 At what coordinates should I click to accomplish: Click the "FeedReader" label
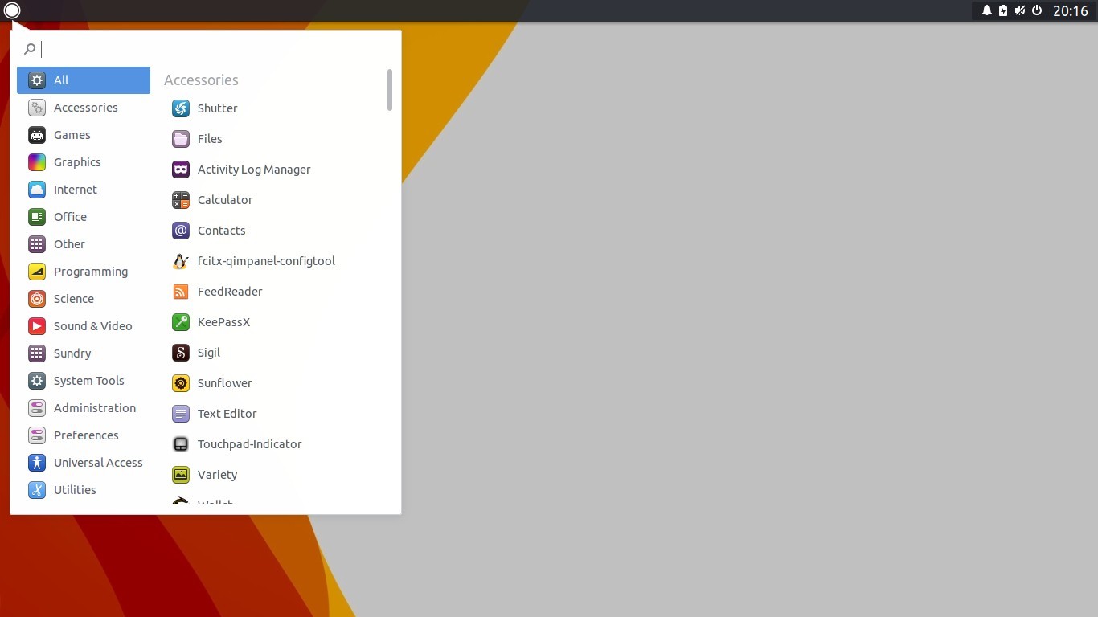[230, 292]
